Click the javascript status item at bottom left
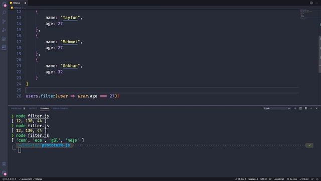The image size is (321, 181). pos(25,179)
